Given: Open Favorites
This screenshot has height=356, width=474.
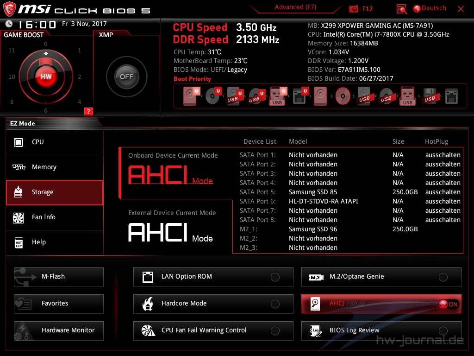Looking at the screenshot, I should [x=59, y=304].
